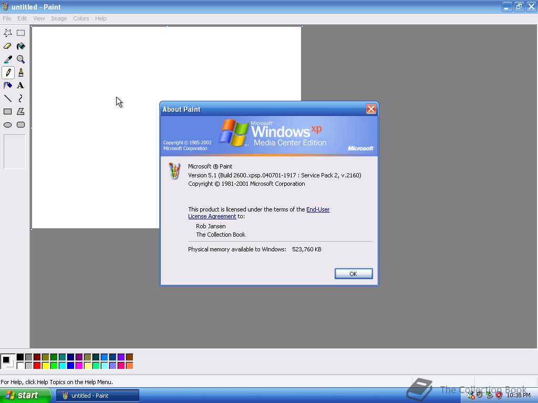Image resolution: width=538 pixels, height=403 pixels.
Task: Click the 10:38 PM taskbar clock
Action: coord(518,395)
